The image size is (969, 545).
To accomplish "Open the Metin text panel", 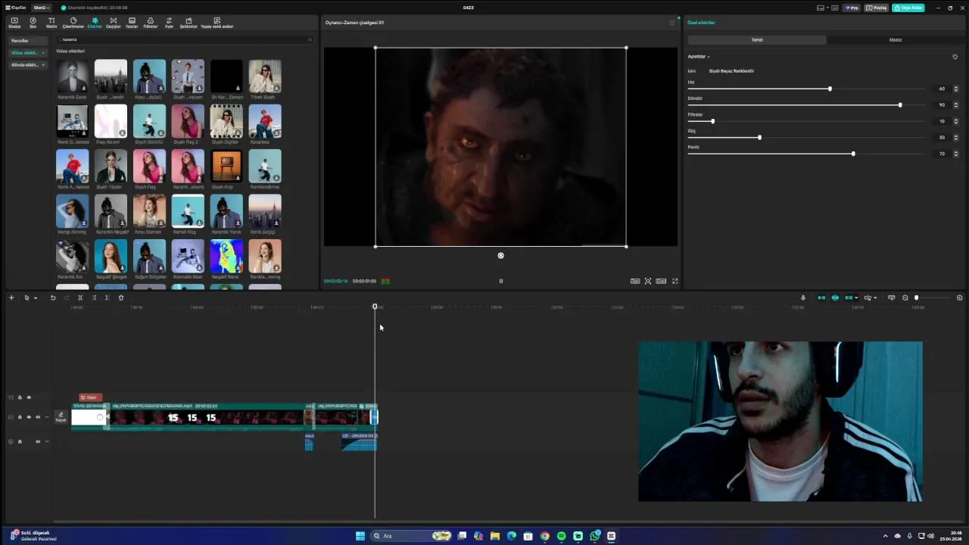I will [51, 23].
